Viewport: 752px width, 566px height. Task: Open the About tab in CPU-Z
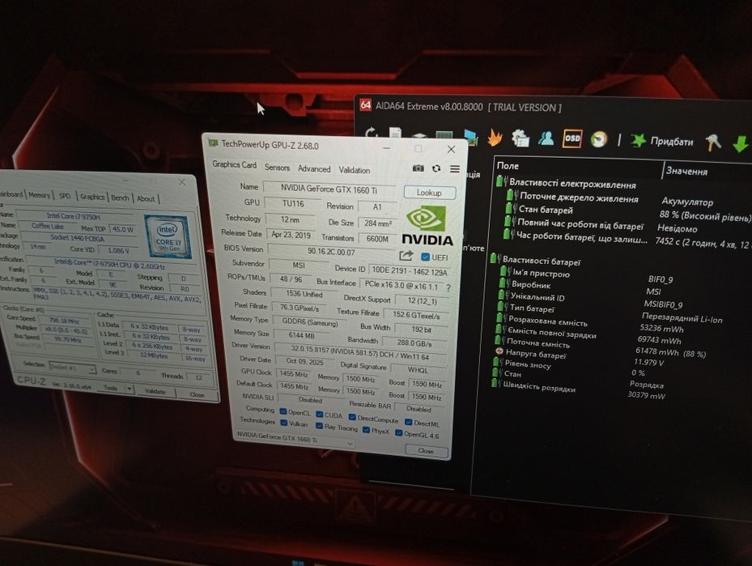[x=146, y=198]
